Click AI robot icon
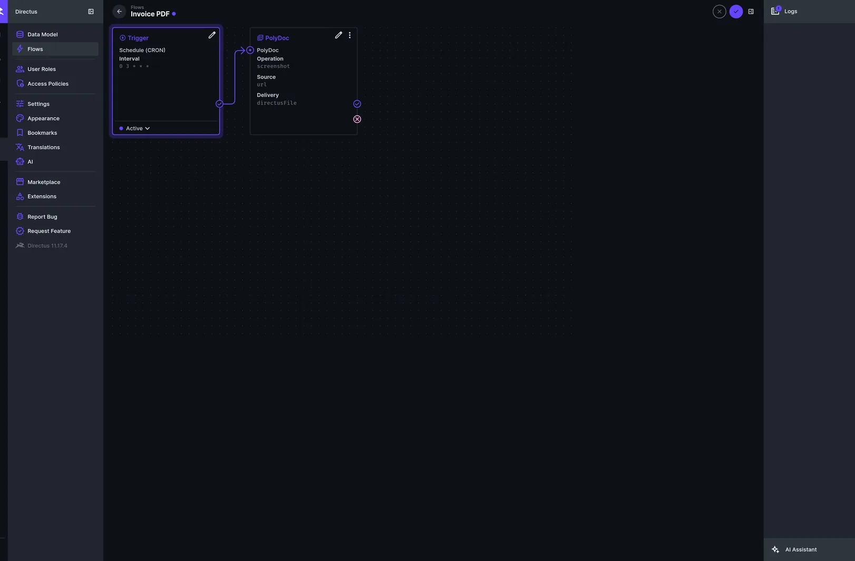 tap(20, 162)
